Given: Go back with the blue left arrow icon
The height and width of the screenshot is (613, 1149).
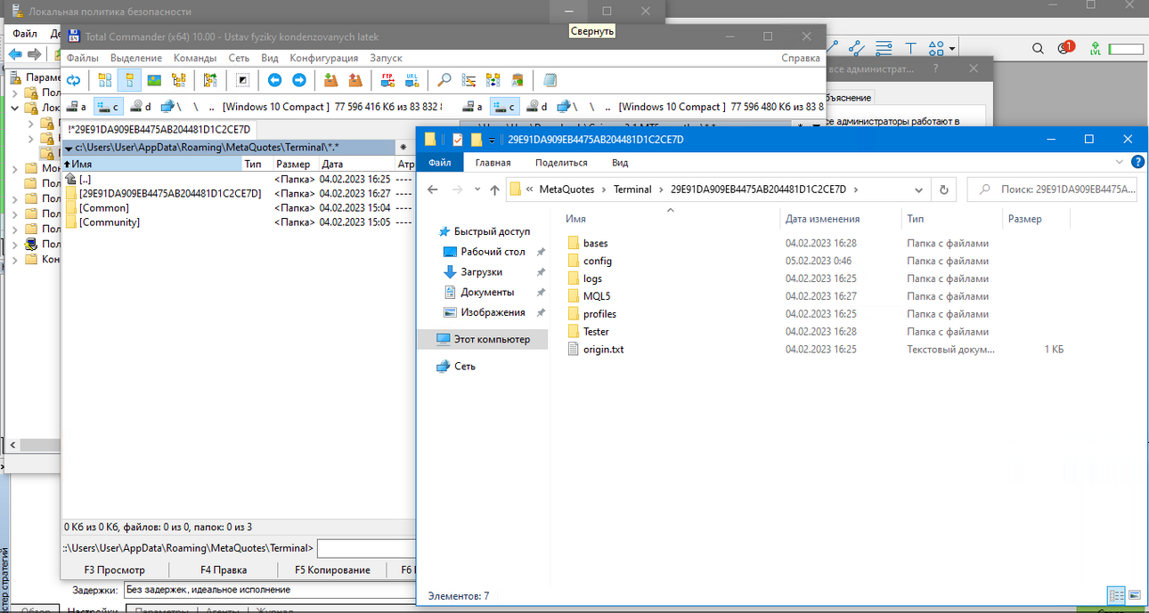Looking at the screenshot, I should click(x=274, y=80).
